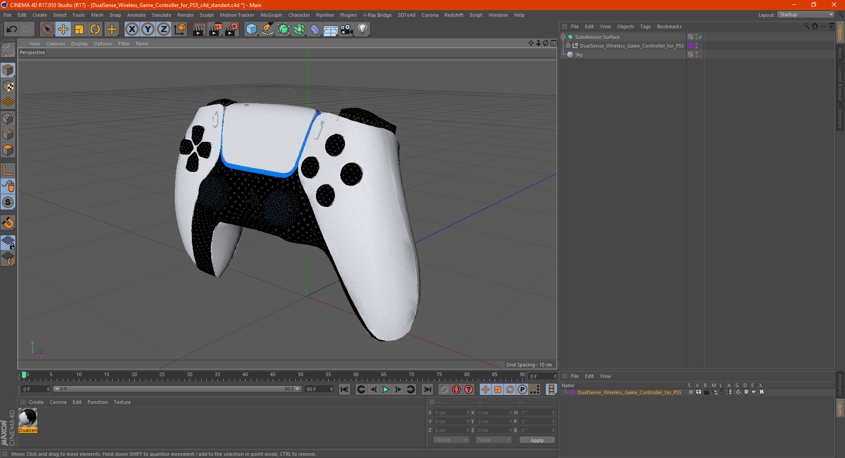This screenshot has height=458, width=845.
Task: Toggle Subdivision Surface enabled checkmark
Action: point(700,37)
